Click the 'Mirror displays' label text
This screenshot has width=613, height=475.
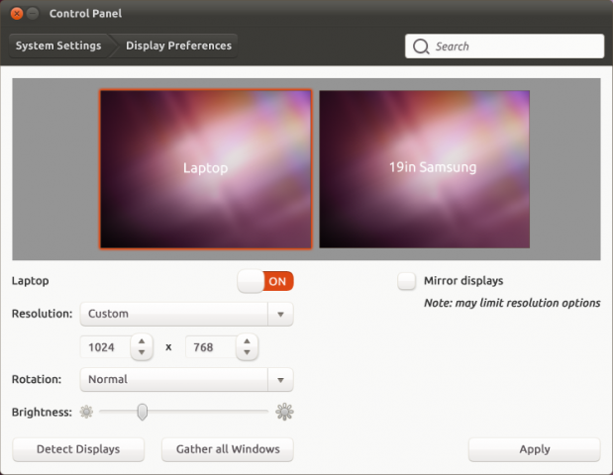[463, 281]
